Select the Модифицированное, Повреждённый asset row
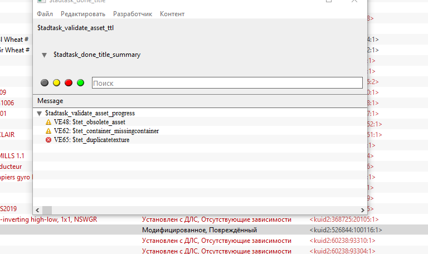The width and height of the screenshot is (428, 254). point(199,230)
